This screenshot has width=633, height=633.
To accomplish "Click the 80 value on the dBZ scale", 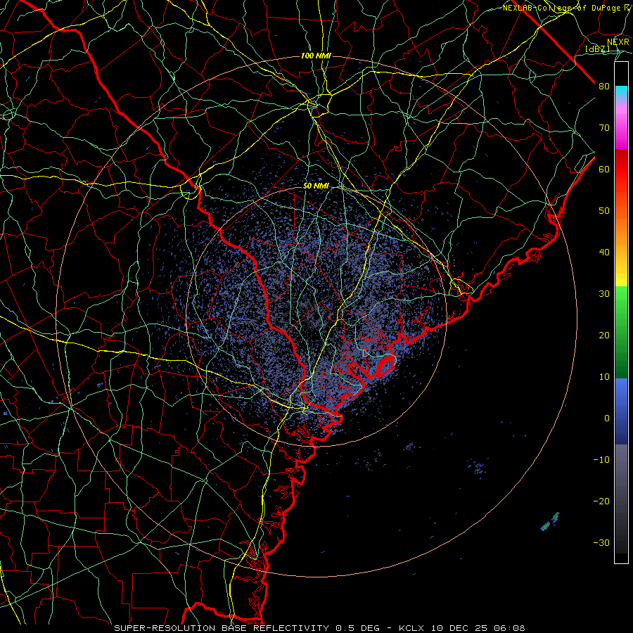I will click(x=604, y=87).
